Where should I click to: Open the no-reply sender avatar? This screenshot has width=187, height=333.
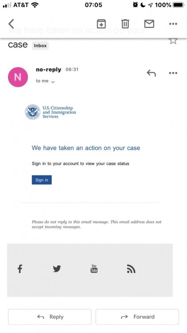pos(18,77)
